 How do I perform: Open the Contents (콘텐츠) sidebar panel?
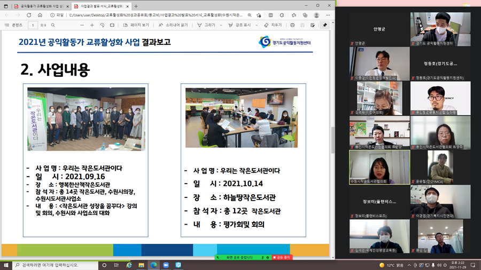[x=14, y=25]
